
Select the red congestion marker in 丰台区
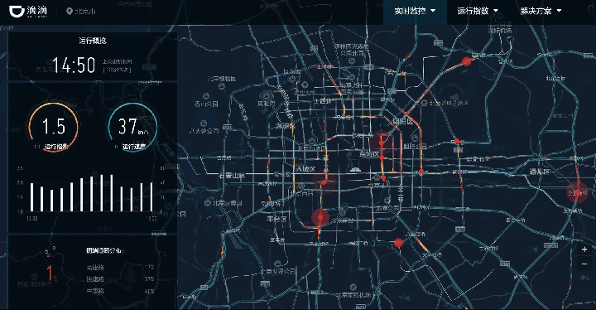(320, 217)
